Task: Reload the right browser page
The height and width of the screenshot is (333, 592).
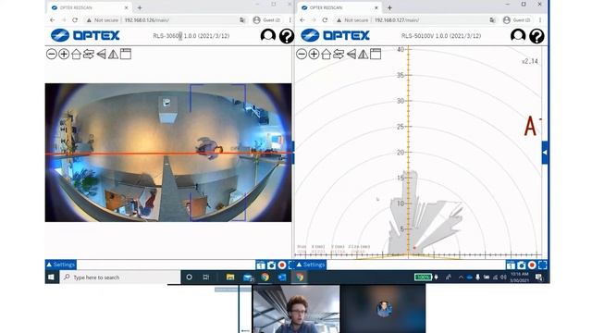Action: click(x=325, y=20)
